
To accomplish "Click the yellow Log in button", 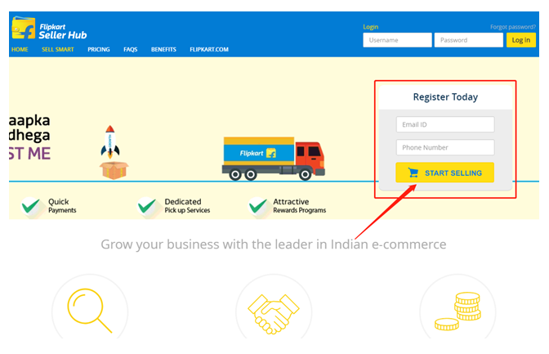I will coord(521,40).
